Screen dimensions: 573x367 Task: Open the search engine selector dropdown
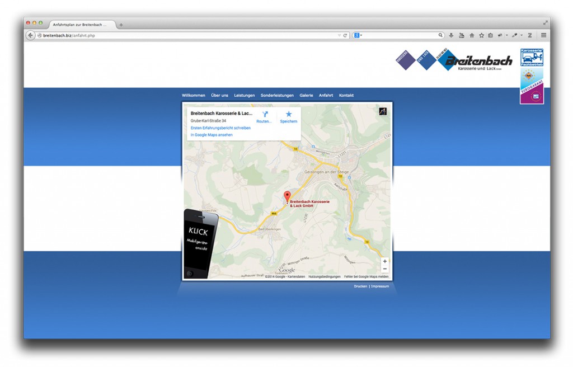(x=358, y=35)
